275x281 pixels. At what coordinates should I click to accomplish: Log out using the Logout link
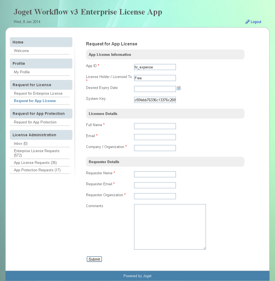coord(256,22)
